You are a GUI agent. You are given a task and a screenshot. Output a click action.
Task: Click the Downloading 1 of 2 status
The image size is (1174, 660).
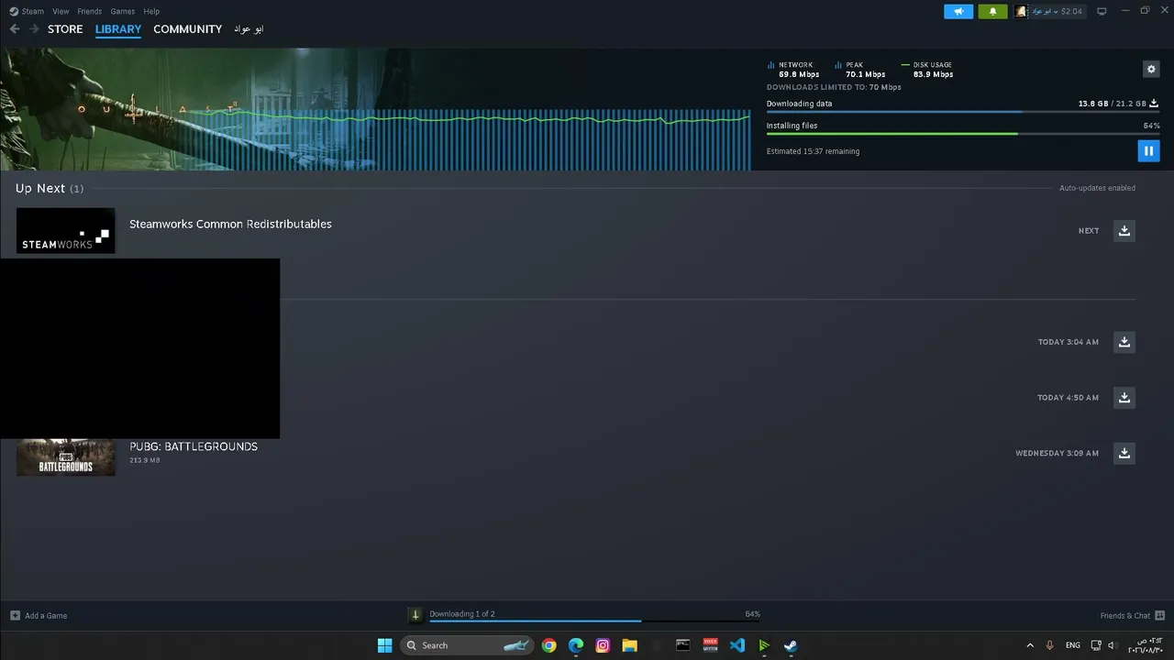tap(462, 614)
